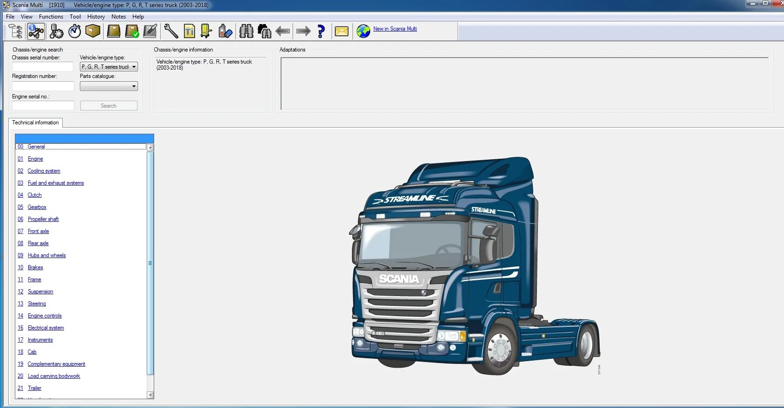Click the Chassis serial number field

click(43, 67)
